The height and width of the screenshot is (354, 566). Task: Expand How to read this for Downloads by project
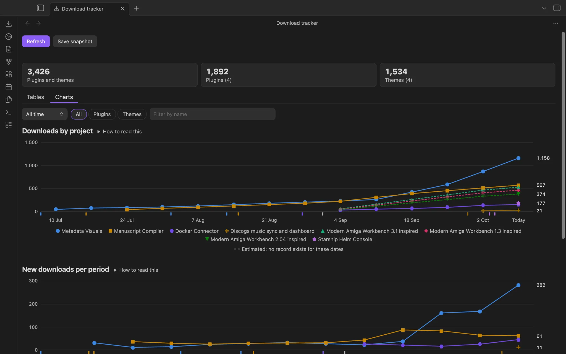(119, 132)
